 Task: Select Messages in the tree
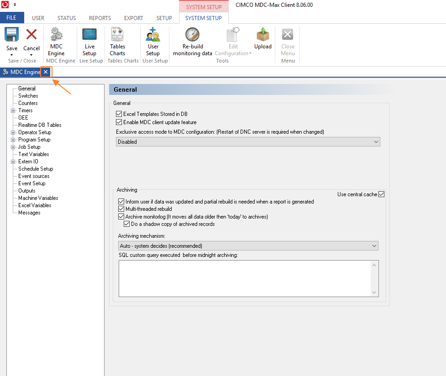point(29,213)
